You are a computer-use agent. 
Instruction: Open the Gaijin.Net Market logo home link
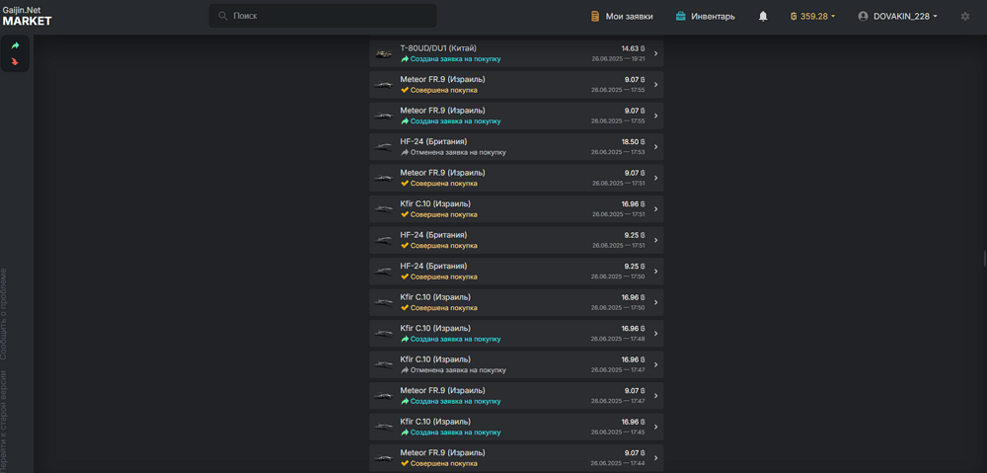click(27, 16)
